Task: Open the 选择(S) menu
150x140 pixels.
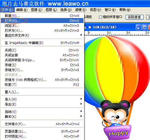Action: [66, 10]
